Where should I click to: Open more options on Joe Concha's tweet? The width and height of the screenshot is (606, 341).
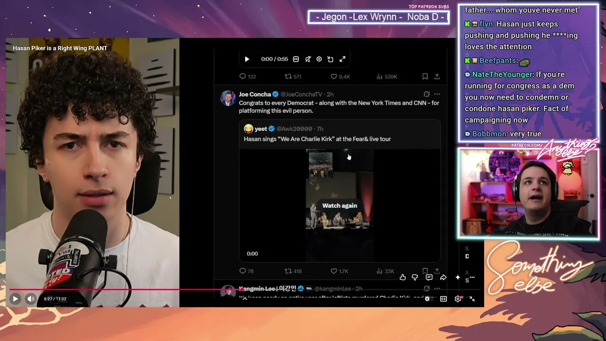coord(437,94)
